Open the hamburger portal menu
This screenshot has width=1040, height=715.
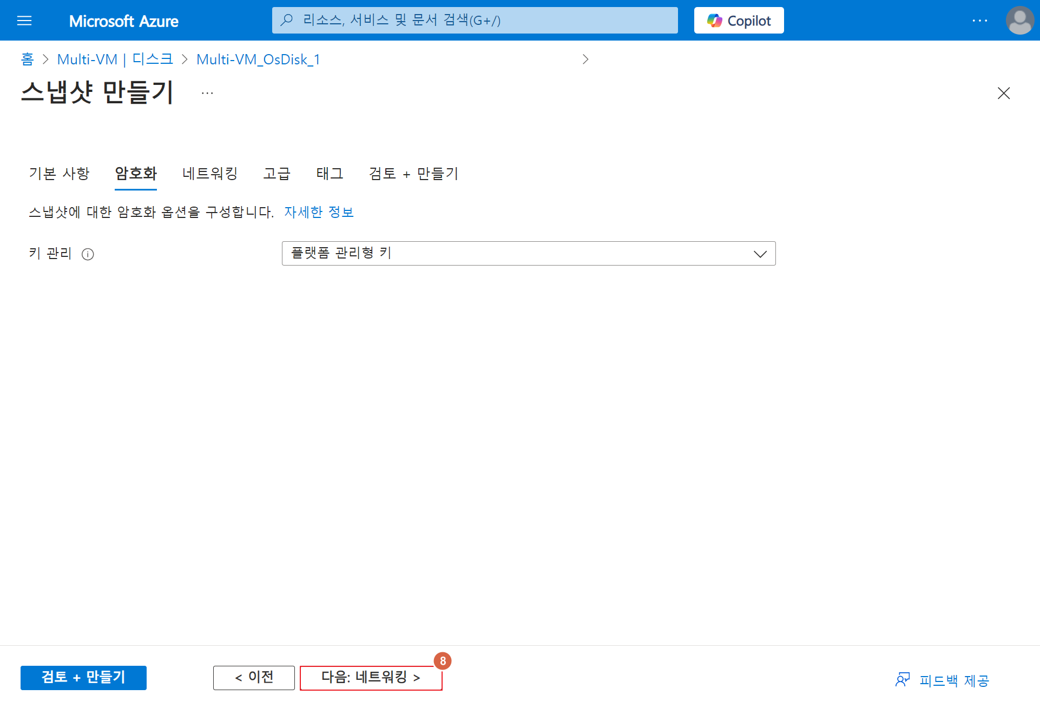pos(24,21)
